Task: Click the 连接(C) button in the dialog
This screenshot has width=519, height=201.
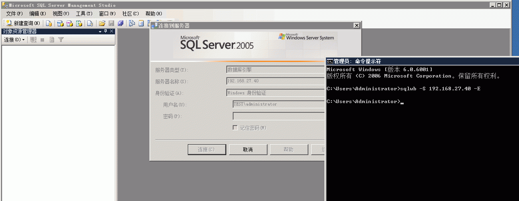Action: click(x=207, y=149)
